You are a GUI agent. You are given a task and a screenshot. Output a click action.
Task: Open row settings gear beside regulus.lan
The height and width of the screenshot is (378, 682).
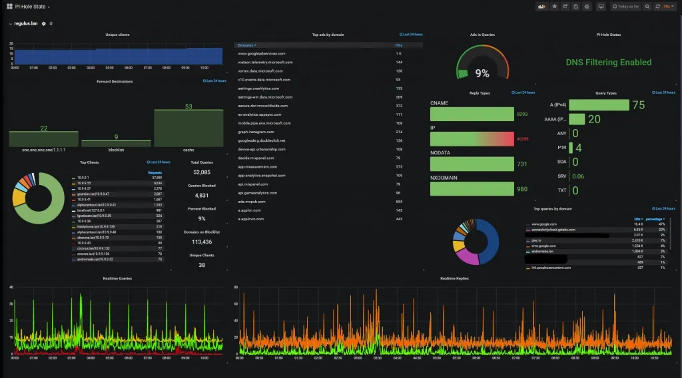pyautogui.click(x=43, y=23)
